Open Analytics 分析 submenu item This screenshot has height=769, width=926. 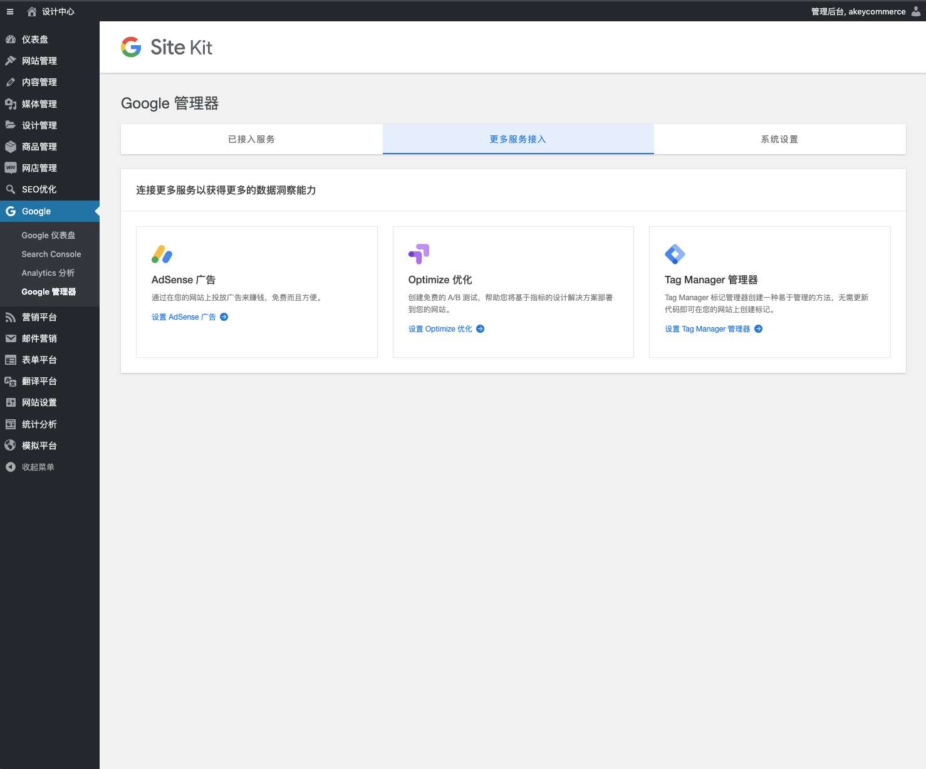(48, 273)
